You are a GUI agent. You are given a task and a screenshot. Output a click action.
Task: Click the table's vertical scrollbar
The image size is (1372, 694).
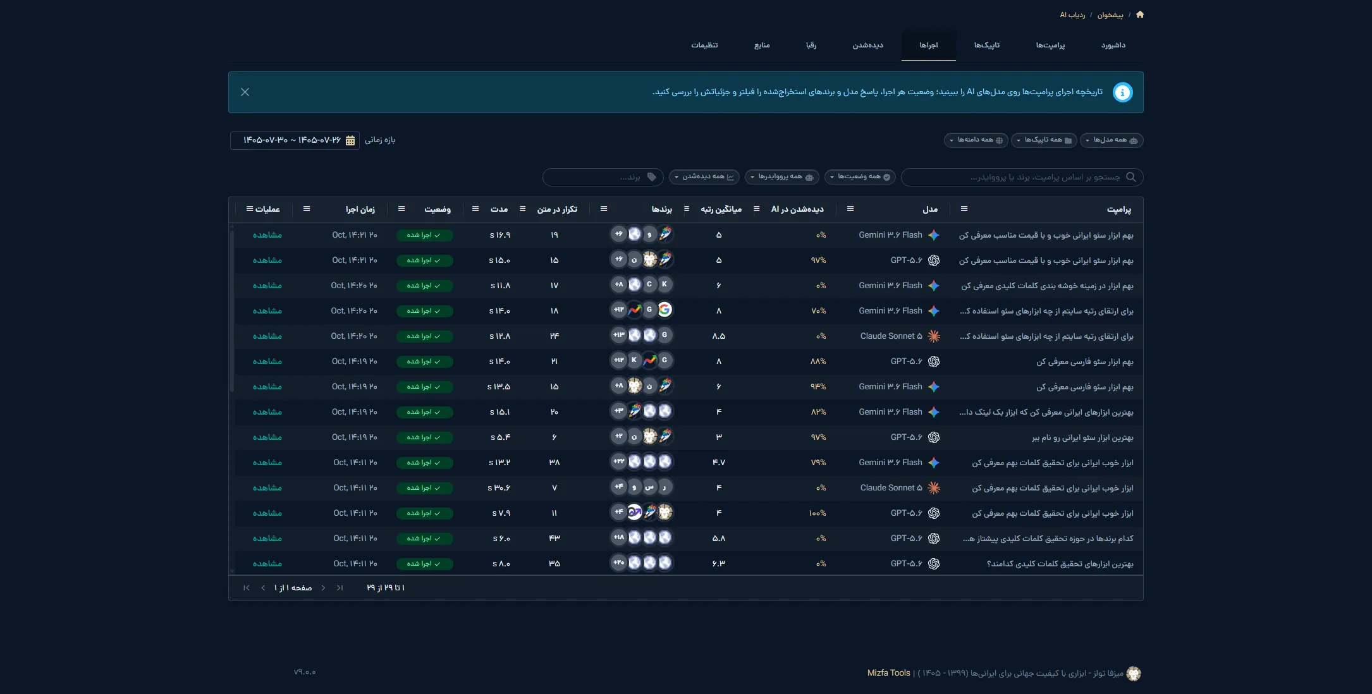click(x=232, y=311)
